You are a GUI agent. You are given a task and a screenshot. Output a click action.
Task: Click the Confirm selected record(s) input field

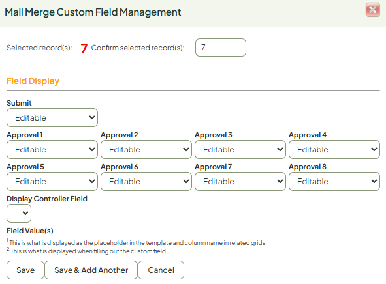point(221,48)
